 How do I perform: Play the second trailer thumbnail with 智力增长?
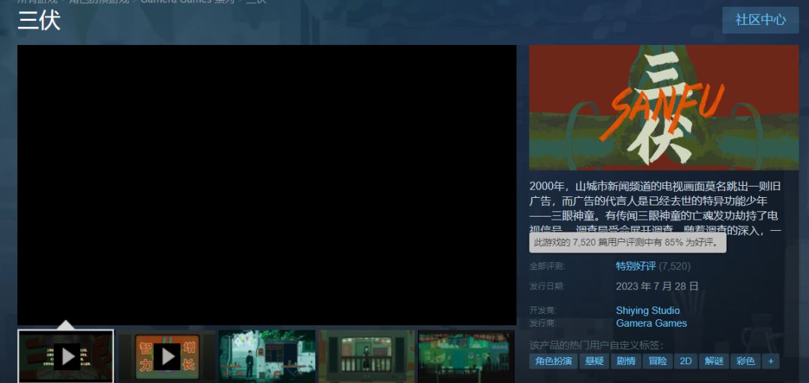point(166,356)
